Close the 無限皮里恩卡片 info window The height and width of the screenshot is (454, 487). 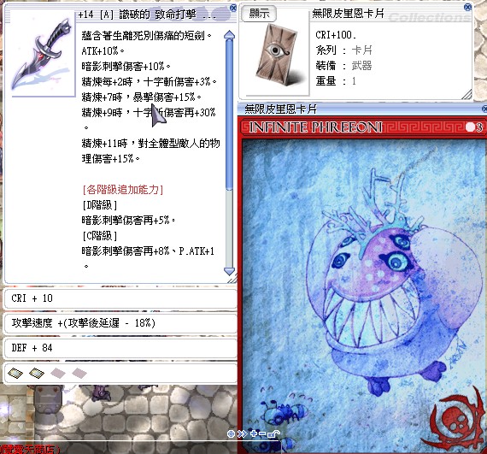click(467, 7)
